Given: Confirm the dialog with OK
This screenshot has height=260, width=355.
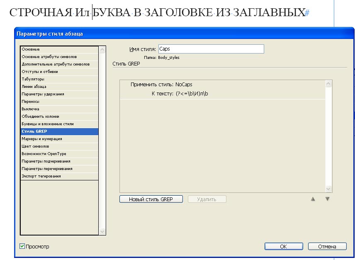Looking at the screenshot, I should (x=284, y=246).
